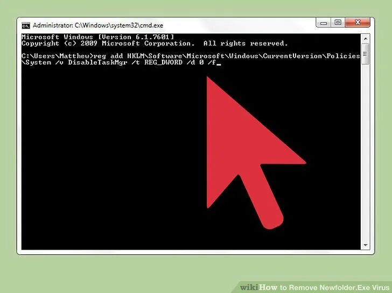Click the 'C:\Users\Matthew>' prompt
Screen dimensions: 392x293
[57, 56]
